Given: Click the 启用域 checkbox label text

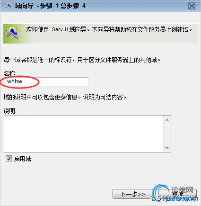Looking at the screenshot, I should [x=23, y=159].
